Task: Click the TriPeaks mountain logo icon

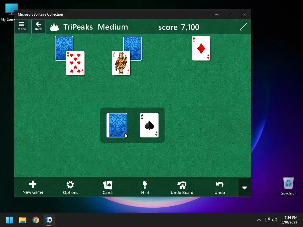Action: tap(54, 27)
